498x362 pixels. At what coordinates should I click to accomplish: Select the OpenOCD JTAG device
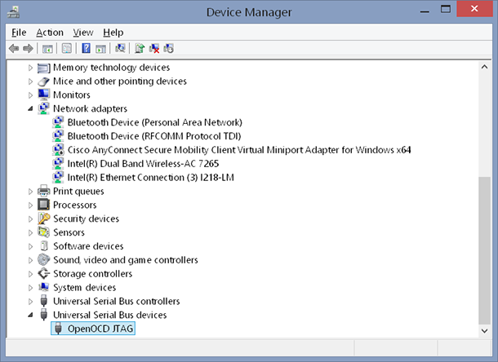[100, 329]
